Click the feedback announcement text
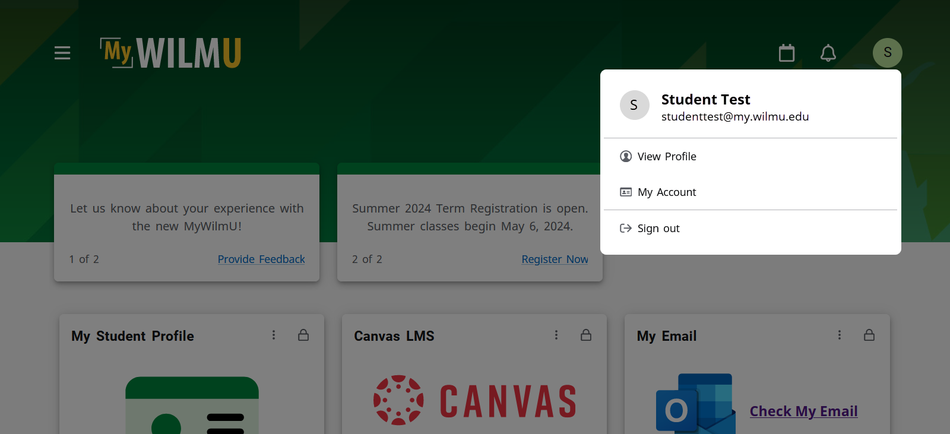This screenshot has height=434, width=950. (187, 217)
